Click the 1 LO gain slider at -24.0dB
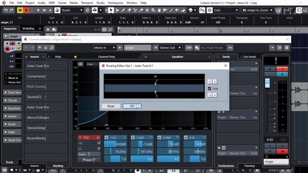This screenshot has height=173, width=308. pos(115,144)
